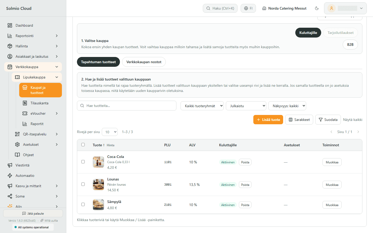This screenshot has height=233, width=373.
Task: Select the Kuluttajille tab
Action: tap(308, 33)
